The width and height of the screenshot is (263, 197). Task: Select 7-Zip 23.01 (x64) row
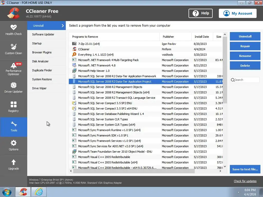pos(146,44)
